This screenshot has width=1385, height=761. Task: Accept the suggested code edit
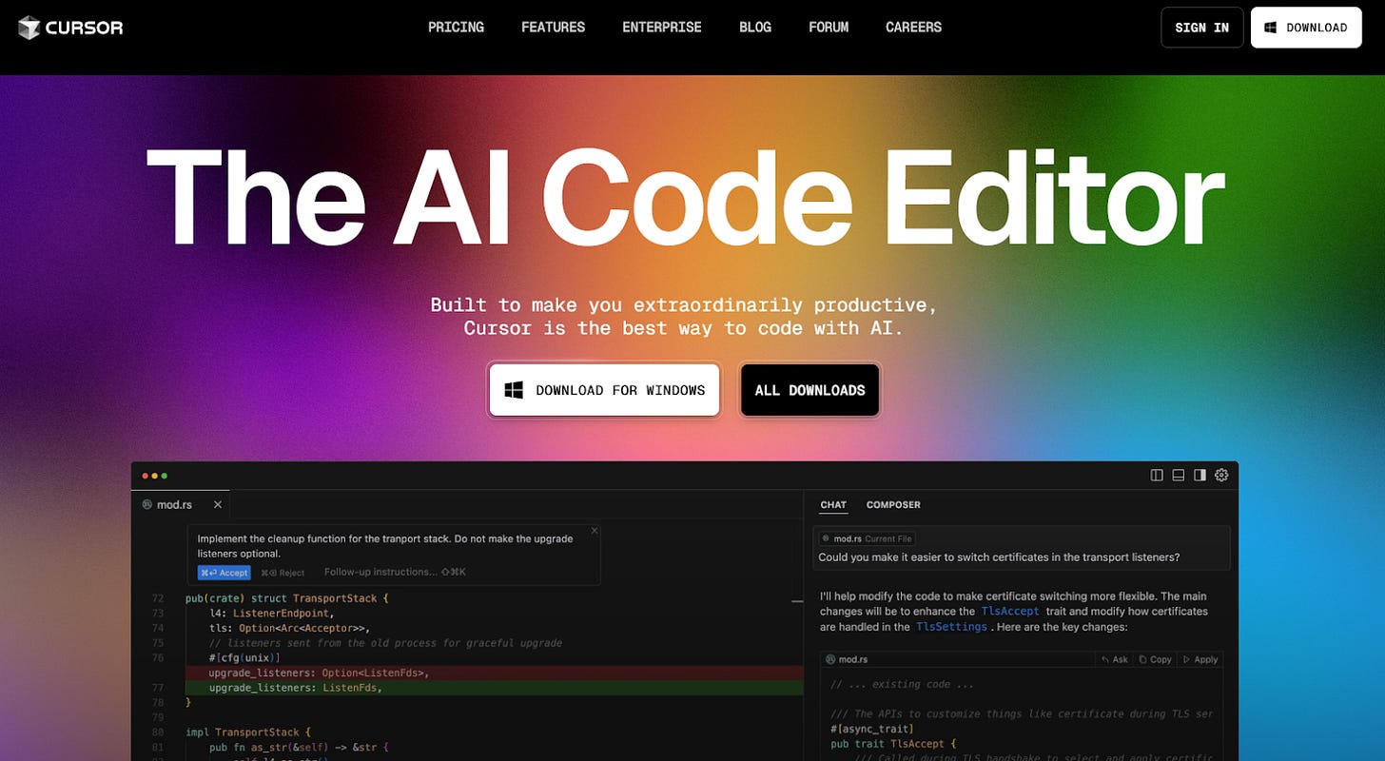click(x=224, y=573)
